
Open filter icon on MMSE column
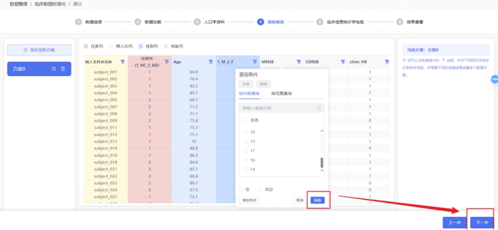(x=299, y=62)
